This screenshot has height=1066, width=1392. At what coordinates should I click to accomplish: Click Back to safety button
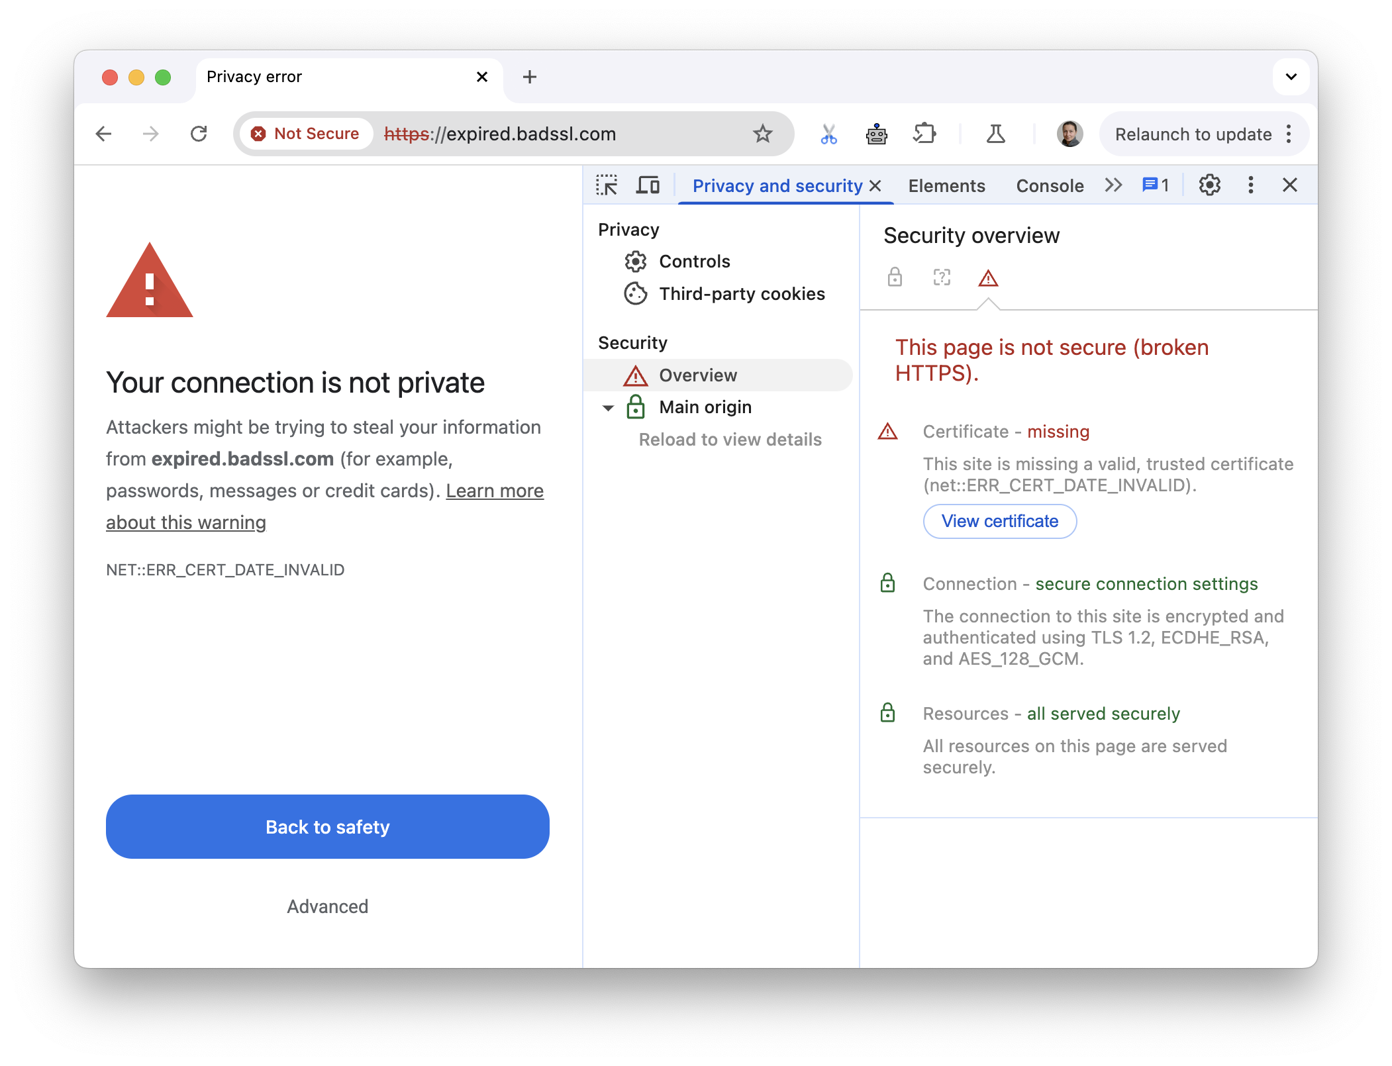pos(327,826)
